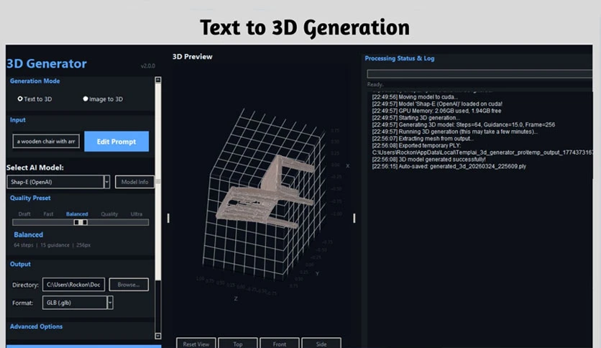
Task: Switch preview to Side view
Action: tap(321, 344)
